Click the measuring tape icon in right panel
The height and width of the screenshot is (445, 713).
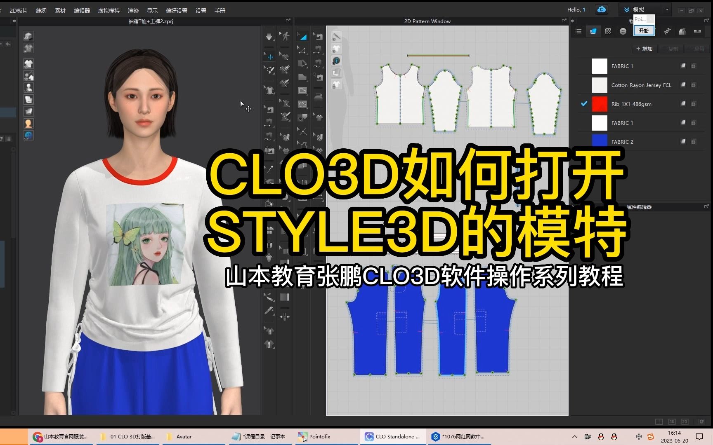point(697,31)
